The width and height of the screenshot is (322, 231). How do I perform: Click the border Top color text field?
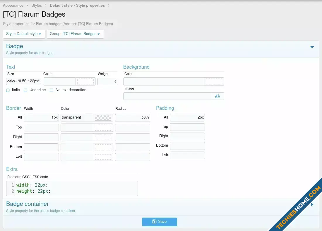click(x=77, y=127)
